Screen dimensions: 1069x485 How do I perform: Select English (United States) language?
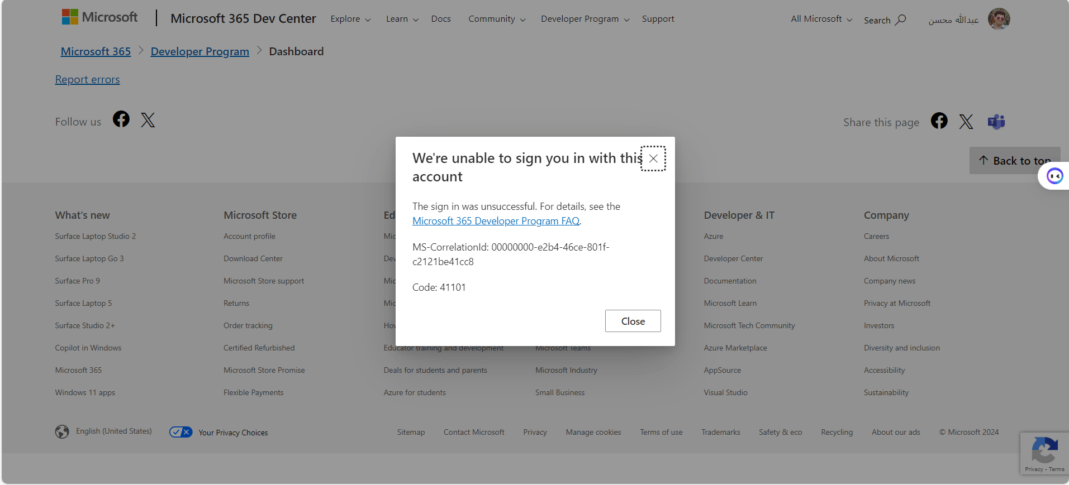tap(114, 431)
